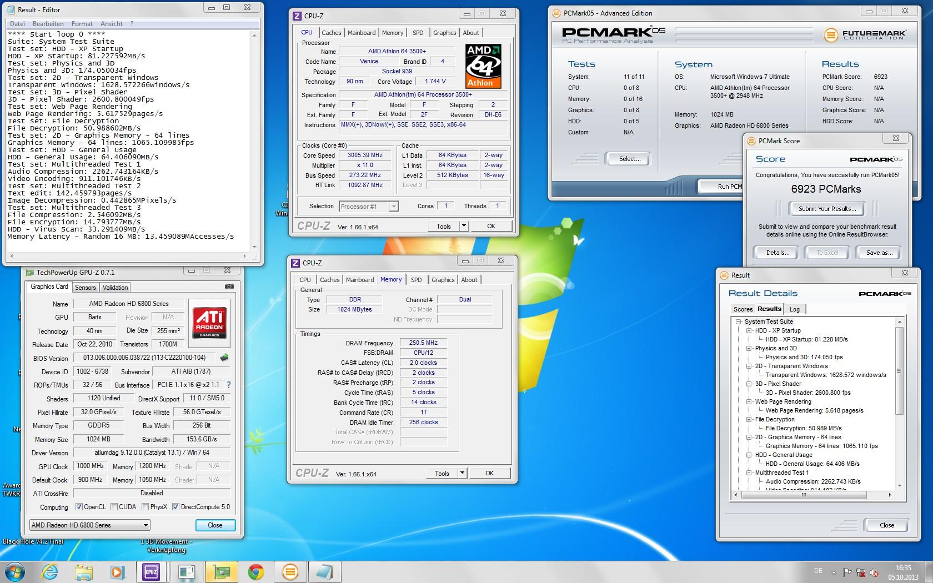Toggle CUDA checkbox in GPU-Z

point(114,506)
